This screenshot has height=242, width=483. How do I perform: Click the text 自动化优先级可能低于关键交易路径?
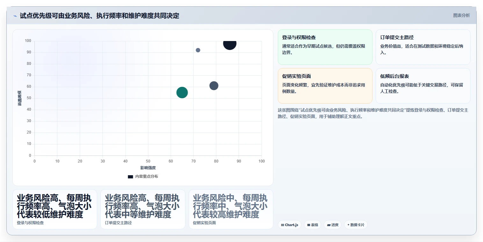coord(422,88)
